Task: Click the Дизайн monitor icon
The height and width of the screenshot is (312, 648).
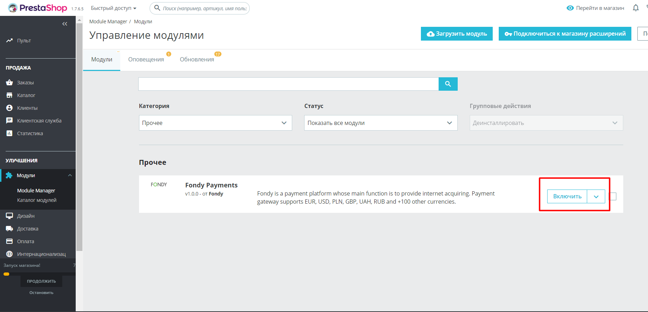Action: (x=10, y=216)
